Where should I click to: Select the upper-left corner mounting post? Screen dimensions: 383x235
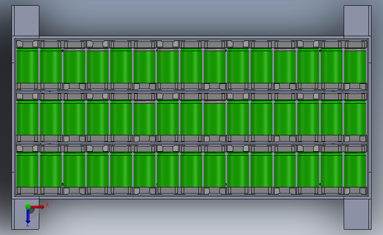(26, 21)
